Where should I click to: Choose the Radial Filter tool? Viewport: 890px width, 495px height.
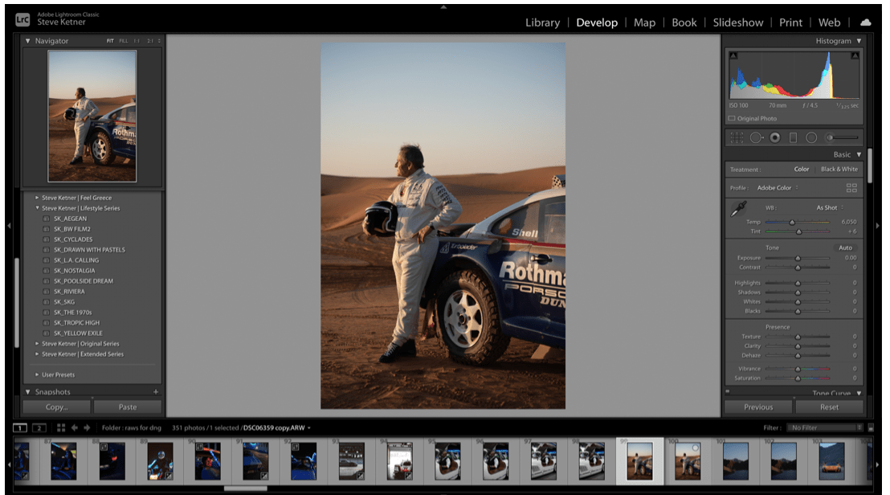811,138
